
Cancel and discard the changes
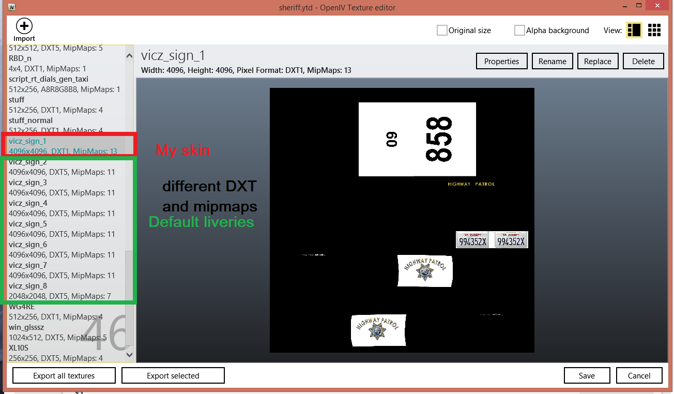(639, 376)
